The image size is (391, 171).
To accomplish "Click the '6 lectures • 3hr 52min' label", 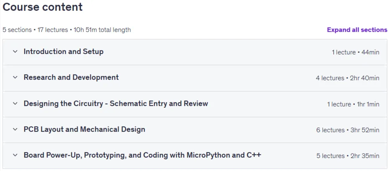I will pyautogui.click(x=348, y=130).
